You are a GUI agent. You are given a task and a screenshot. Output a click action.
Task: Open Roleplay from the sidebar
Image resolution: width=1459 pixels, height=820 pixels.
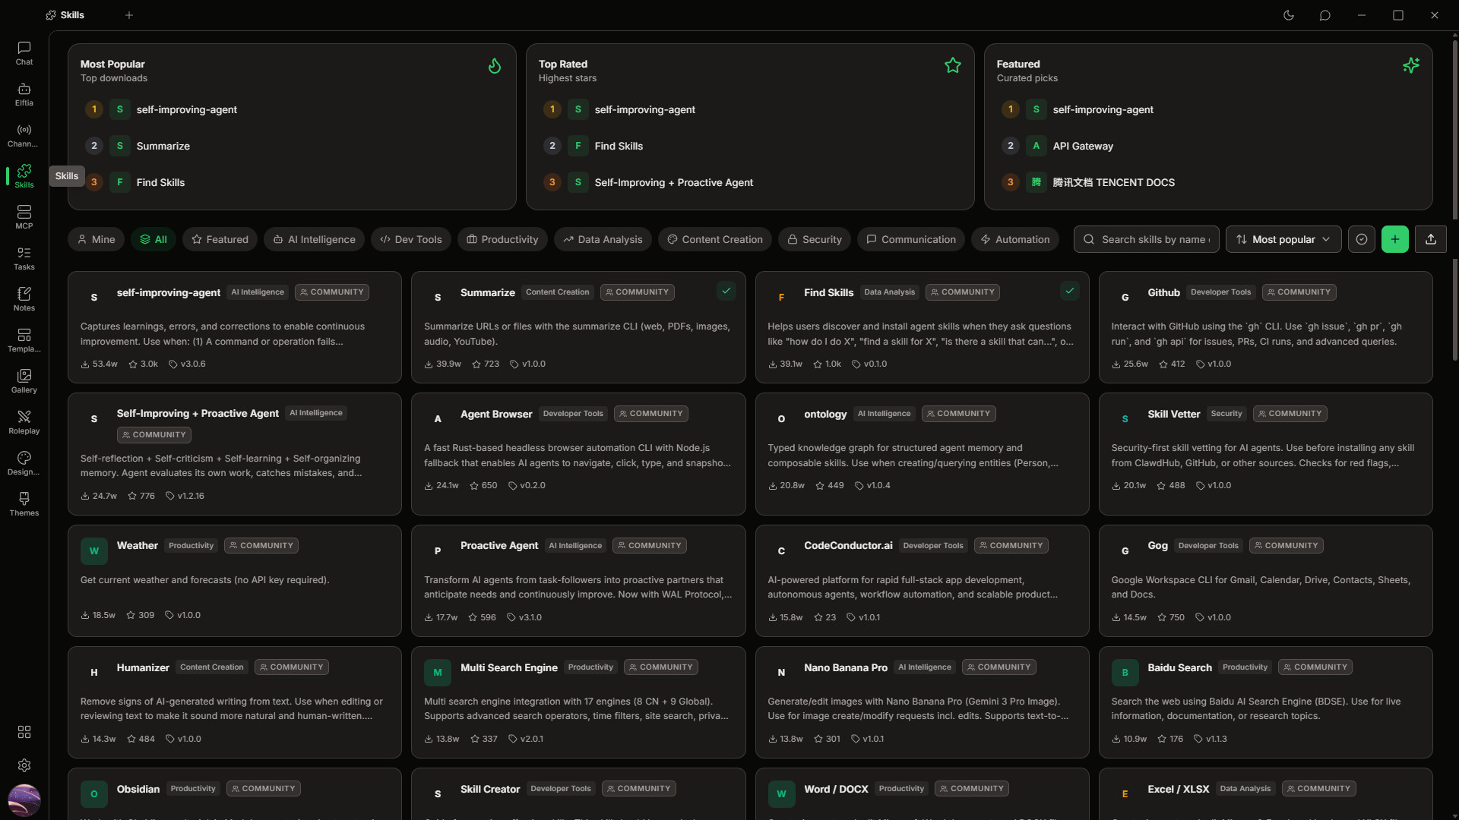24,422
